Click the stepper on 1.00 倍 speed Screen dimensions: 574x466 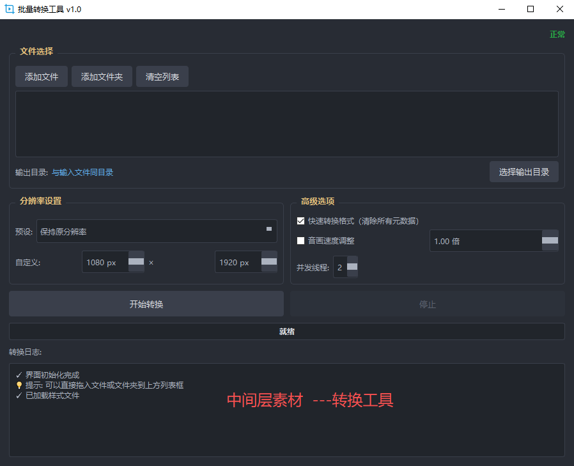[x=550, y=241]
